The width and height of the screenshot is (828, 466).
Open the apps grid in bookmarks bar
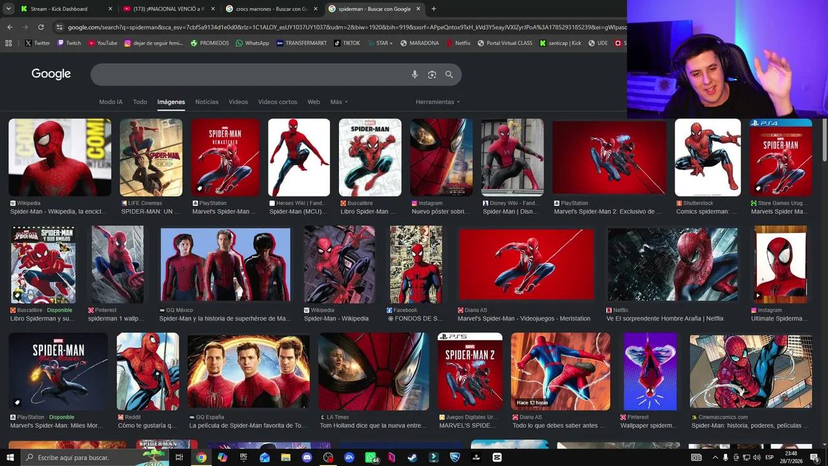coord(8,43)
